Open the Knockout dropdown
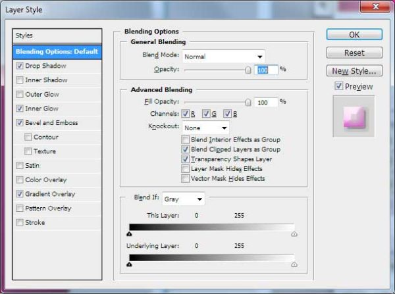The image size is (395, 294). (x=206, y=128)
